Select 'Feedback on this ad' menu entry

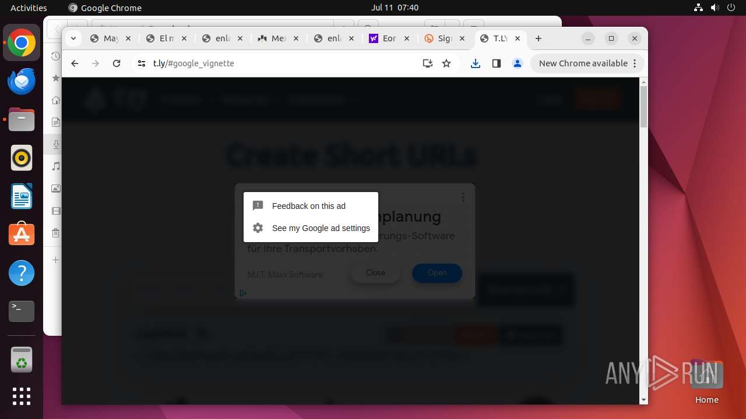(x=311, y=206)
